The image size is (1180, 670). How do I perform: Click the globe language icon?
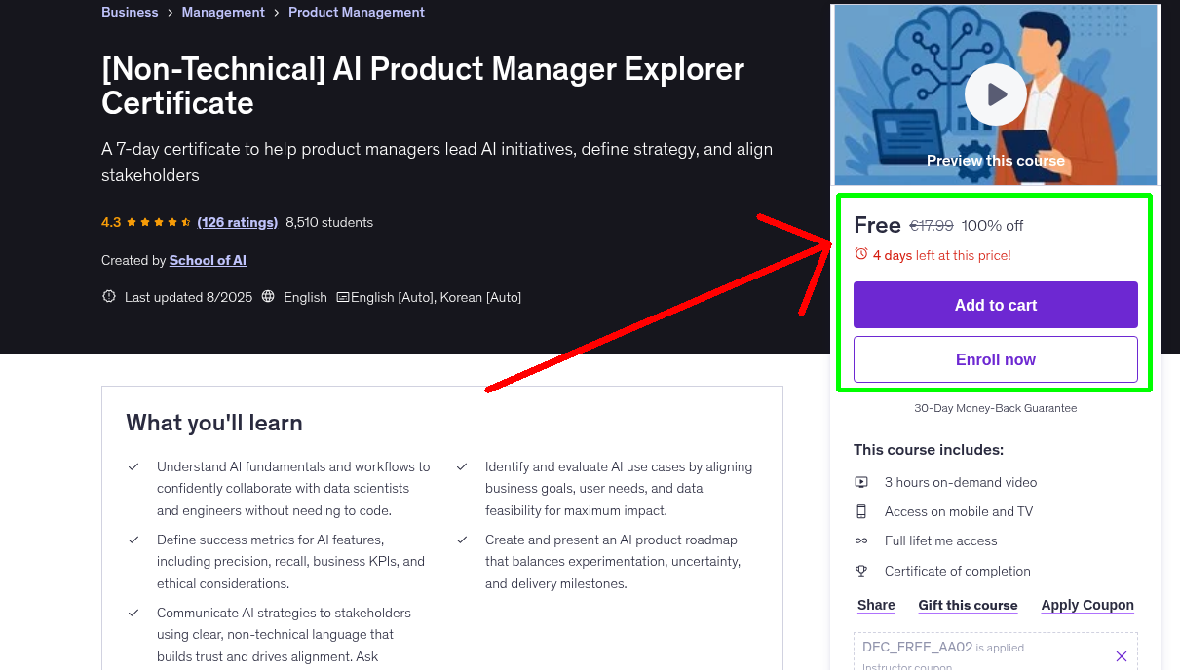coord(268,296)
